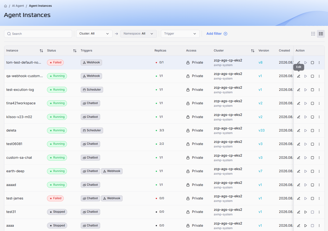Edit the tom-test-default-no instance
Screen dimensions: 328x231
(x=299, y=63)
